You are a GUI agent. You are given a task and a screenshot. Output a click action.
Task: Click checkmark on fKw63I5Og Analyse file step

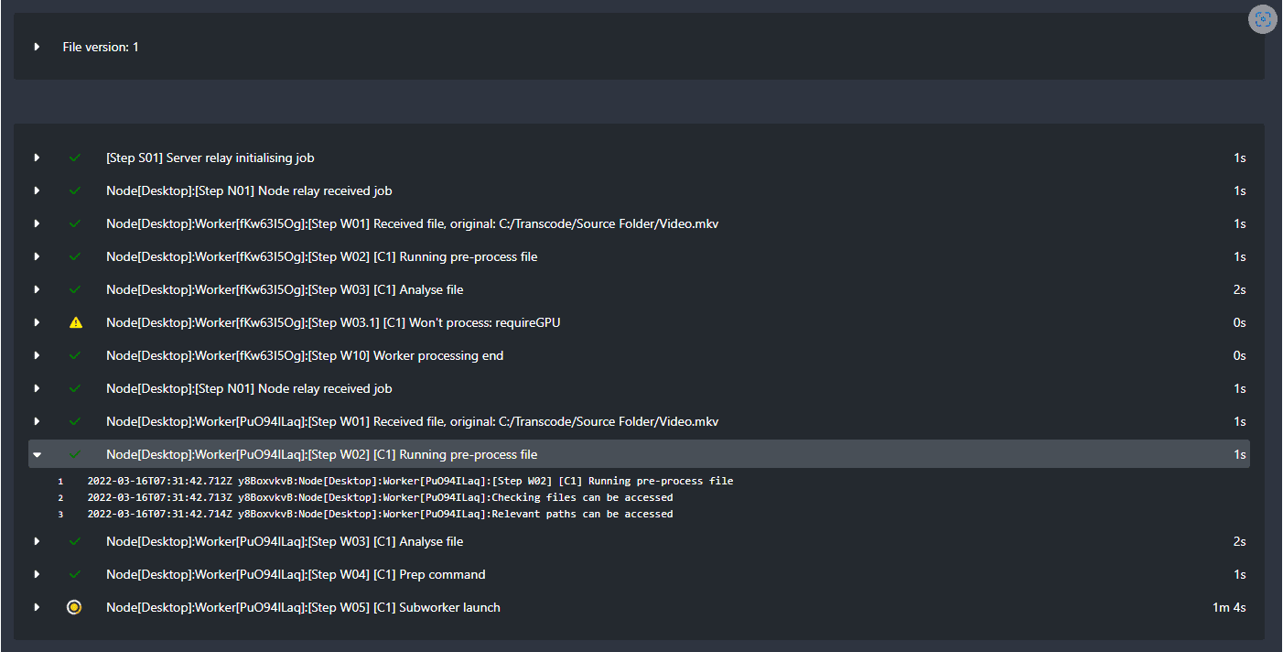(x=75, y=289)
